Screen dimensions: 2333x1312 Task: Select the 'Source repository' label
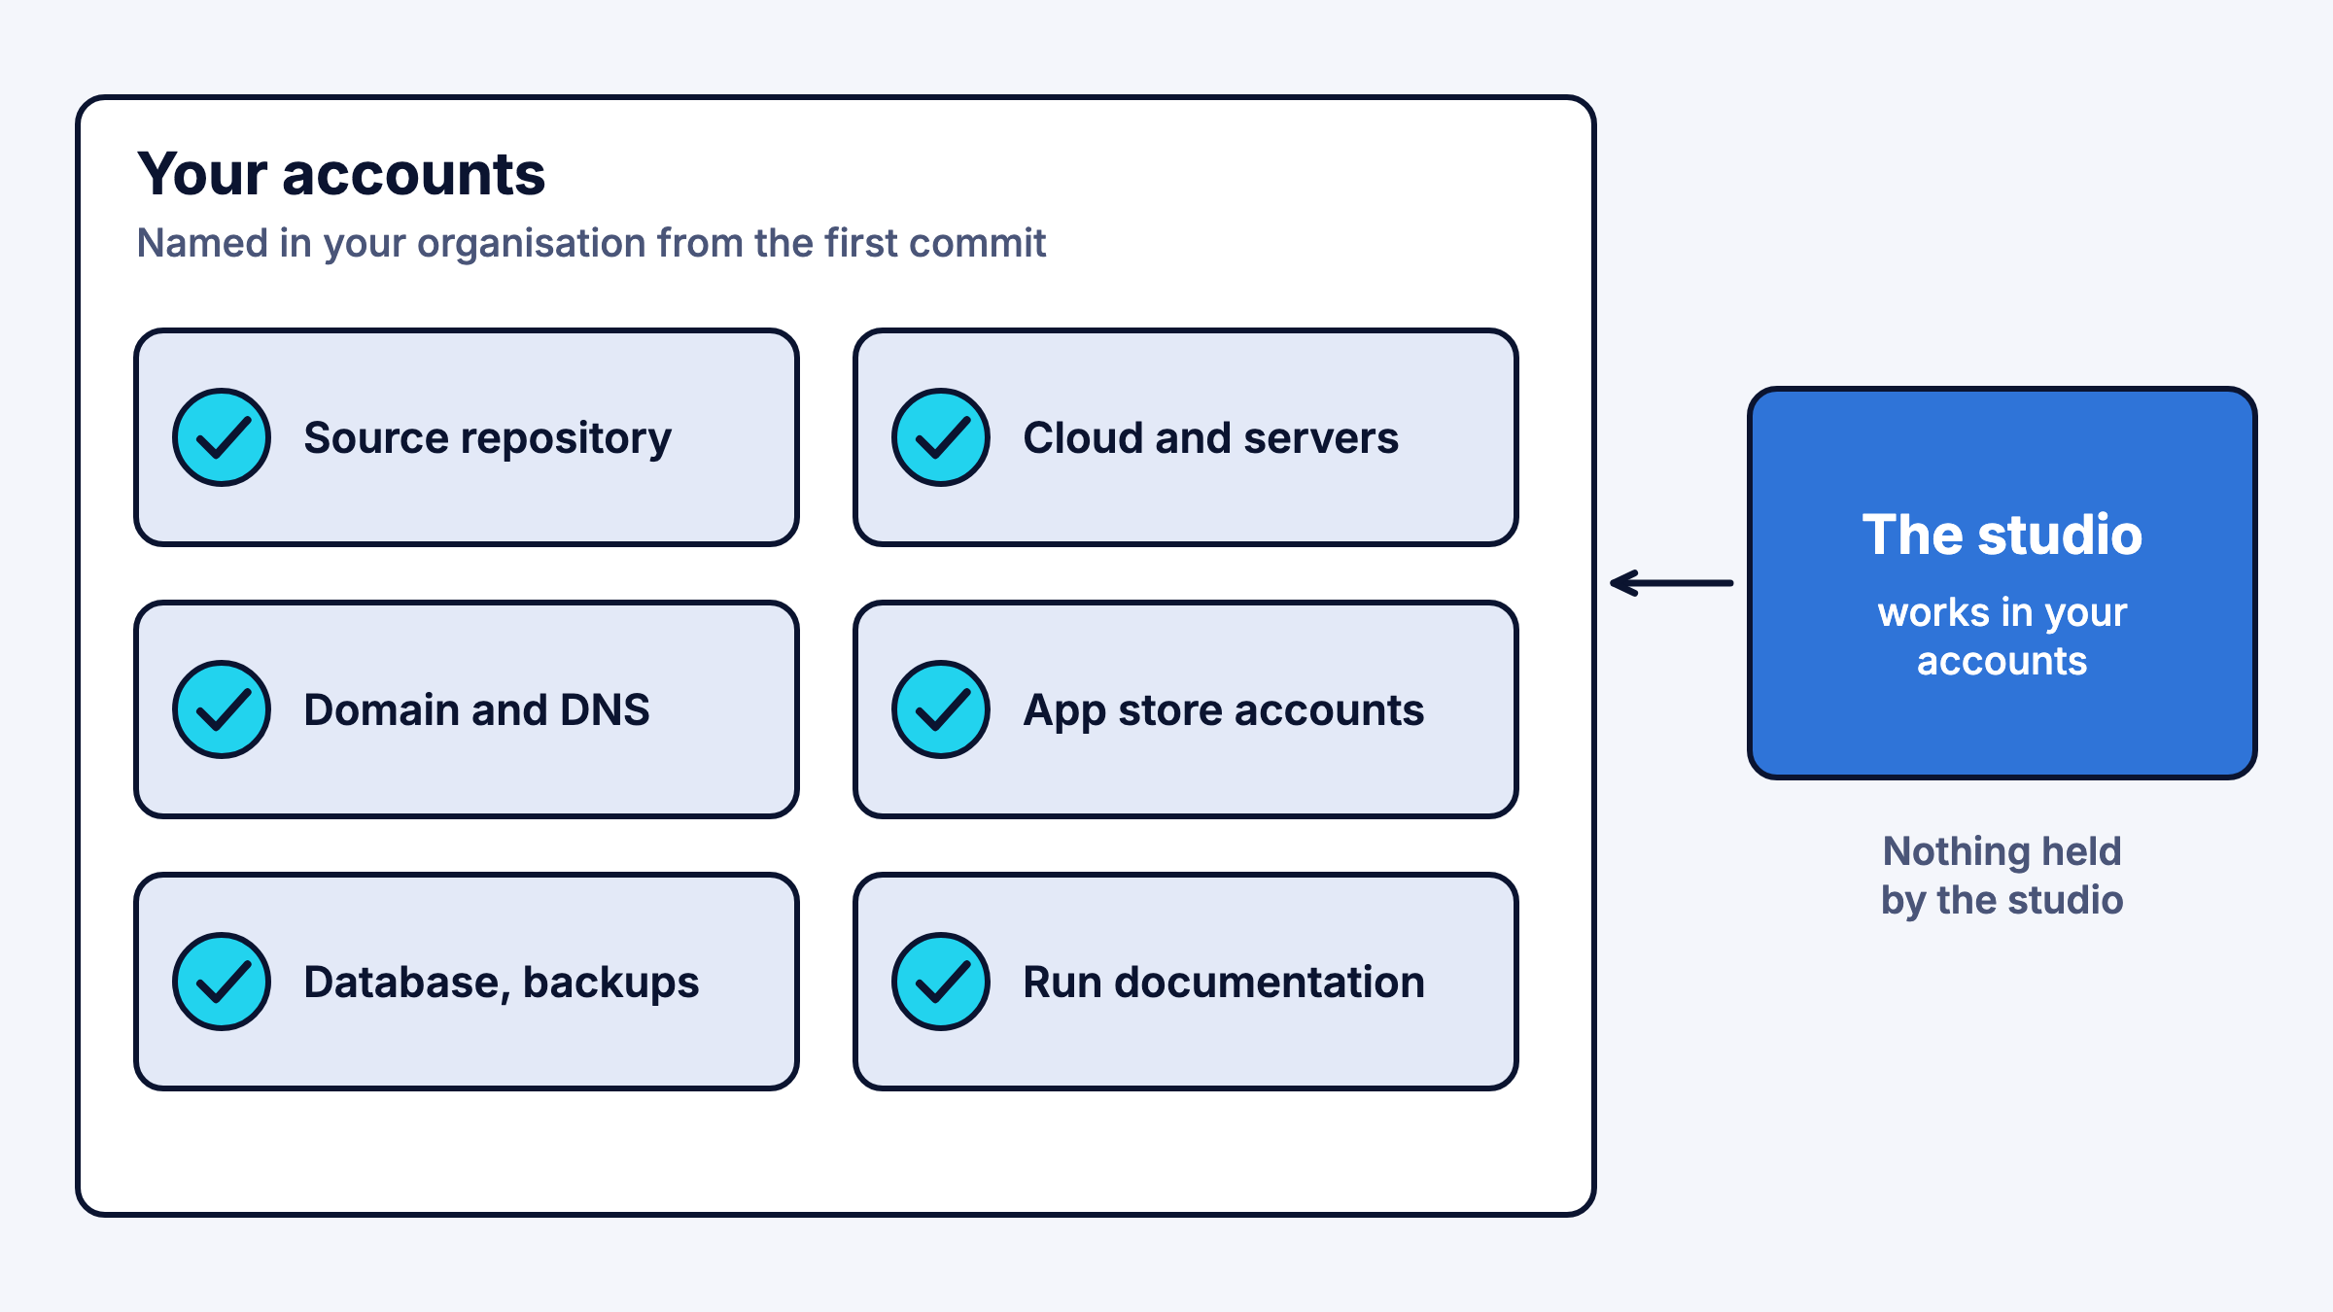[487, 438]
